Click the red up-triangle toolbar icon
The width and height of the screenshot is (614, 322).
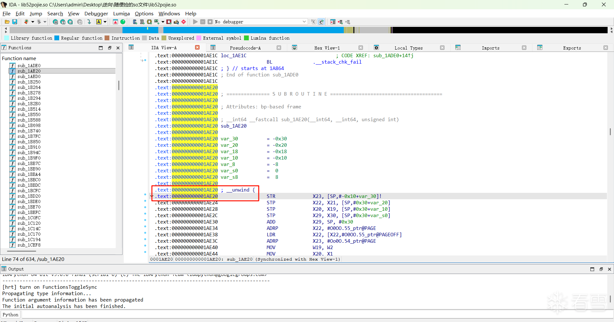click(x=115, y=22)
